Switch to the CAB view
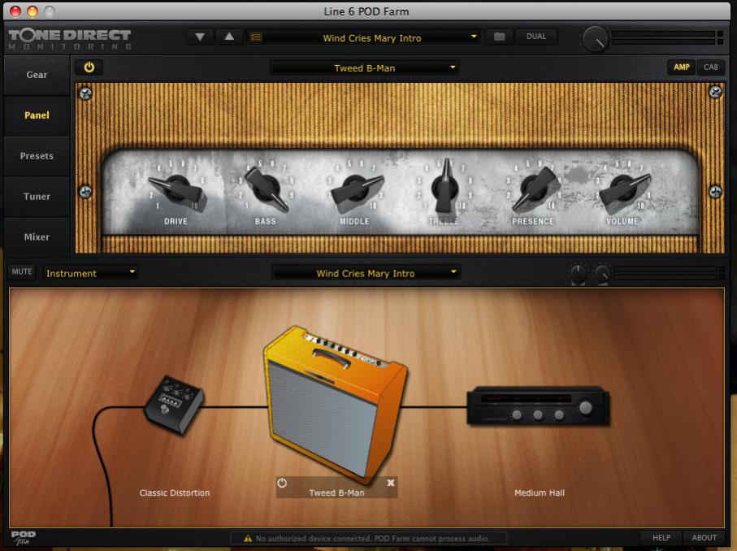Screen dimensions: 737x551 point(711,67)
